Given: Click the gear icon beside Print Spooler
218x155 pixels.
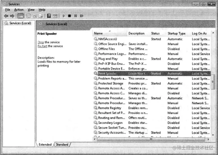Looking at the screenshot, I should pos(96,73).
